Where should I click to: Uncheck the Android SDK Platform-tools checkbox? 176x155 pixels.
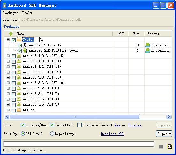pyautogui.click(x=20, y=51)
